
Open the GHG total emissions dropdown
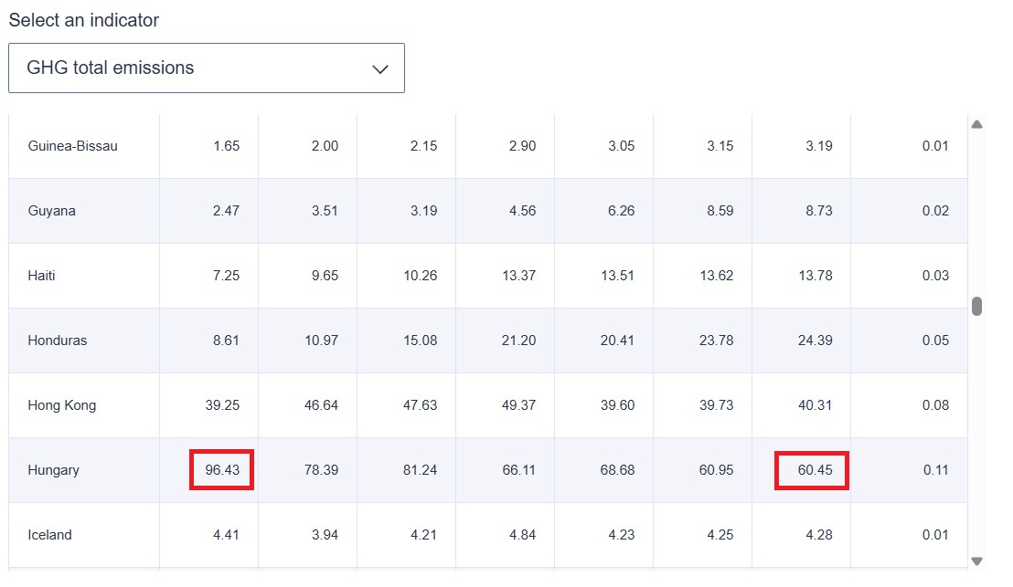pyautogui.click(x=206, y=68)
